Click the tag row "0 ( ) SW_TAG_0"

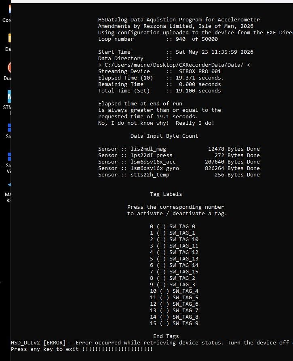(x=173, y=226)
